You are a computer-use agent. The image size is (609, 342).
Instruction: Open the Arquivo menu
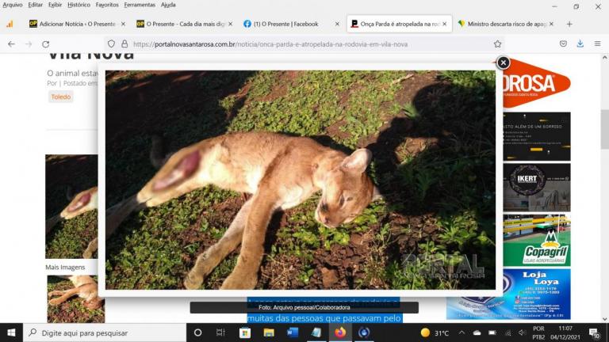pos(13,5)
